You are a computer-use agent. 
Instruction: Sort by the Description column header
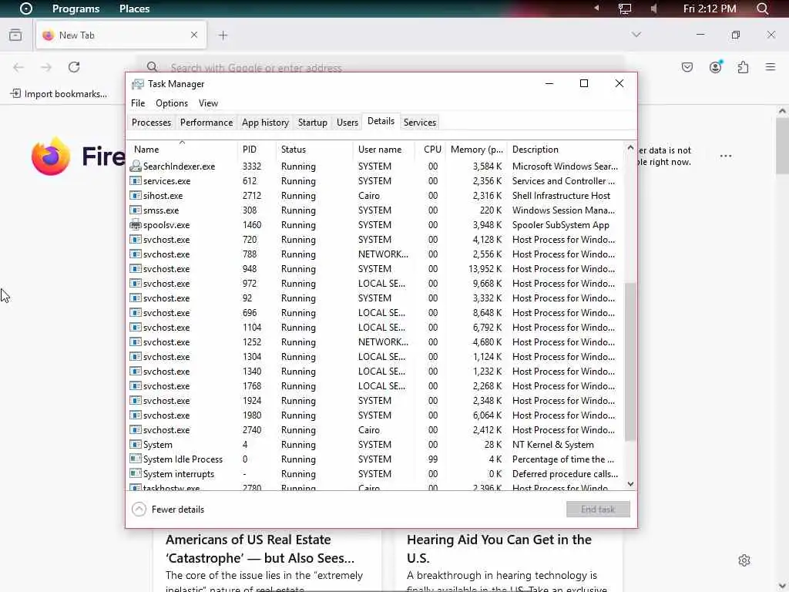566,150
